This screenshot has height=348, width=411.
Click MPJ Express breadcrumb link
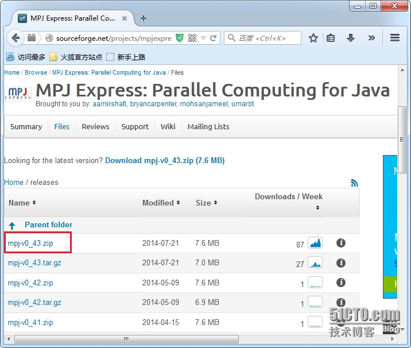click(109, 72)
